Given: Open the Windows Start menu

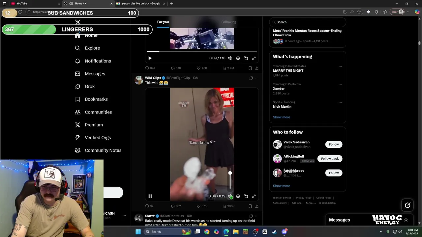Looking at the screenshot, I should (x=138, y=232).
